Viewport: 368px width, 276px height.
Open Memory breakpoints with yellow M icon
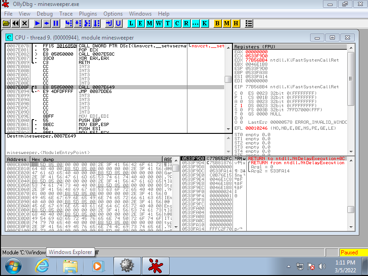click(x=226, y=23)
